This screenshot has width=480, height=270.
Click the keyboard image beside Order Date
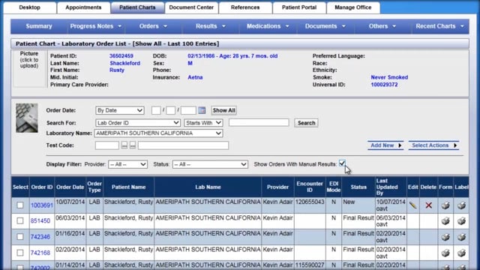(x=27, y=118)
